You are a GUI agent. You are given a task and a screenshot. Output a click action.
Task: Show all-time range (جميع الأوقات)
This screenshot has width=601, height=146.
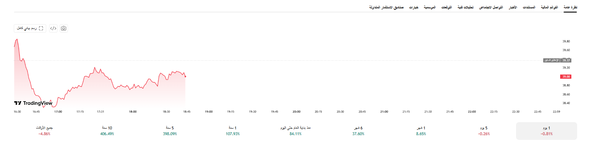(44, 131)
